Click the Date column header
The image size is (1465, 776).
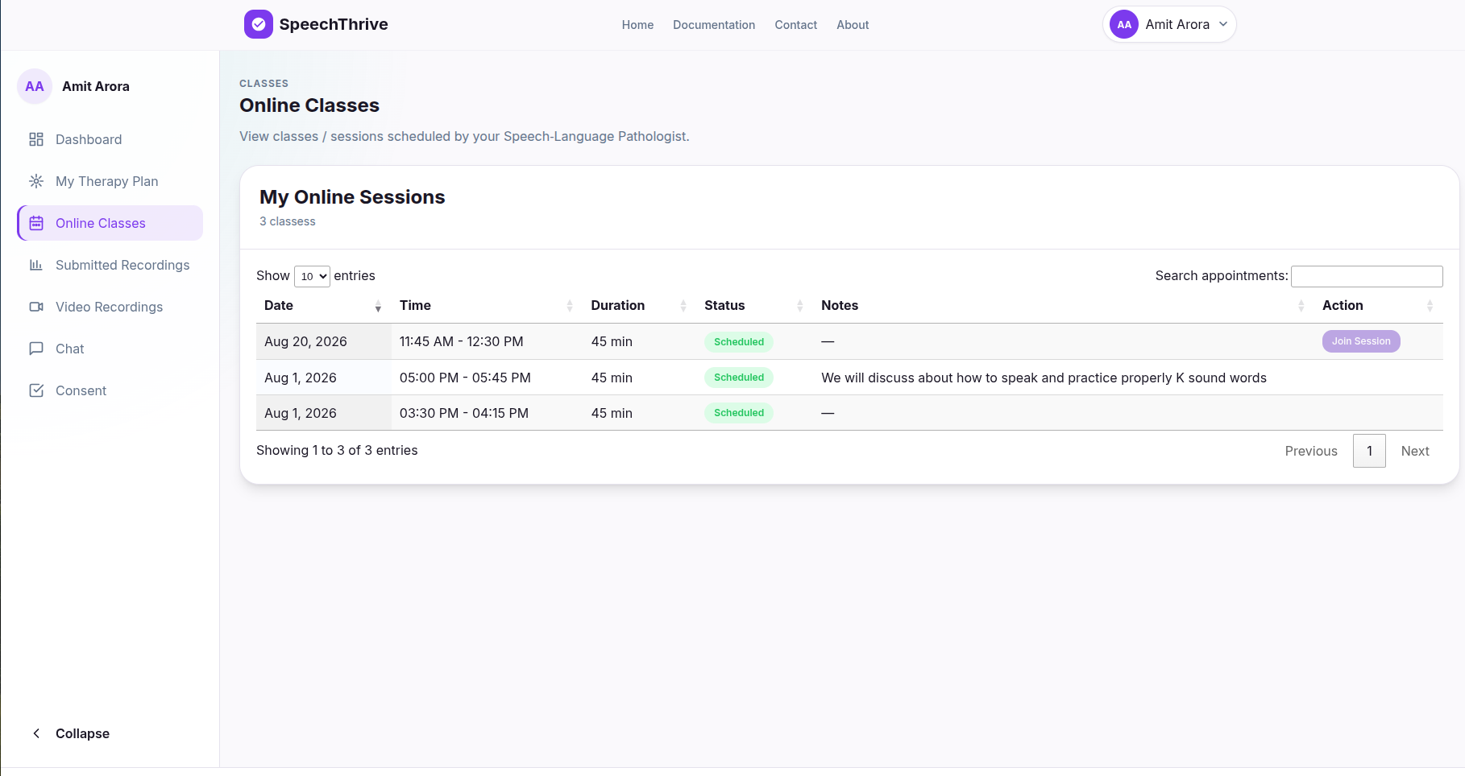[x=323, y=306]
